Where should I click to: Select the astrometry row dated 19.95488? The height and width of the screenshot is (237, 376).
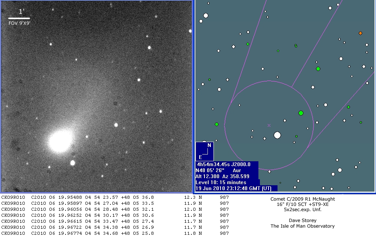pos(115,197)
